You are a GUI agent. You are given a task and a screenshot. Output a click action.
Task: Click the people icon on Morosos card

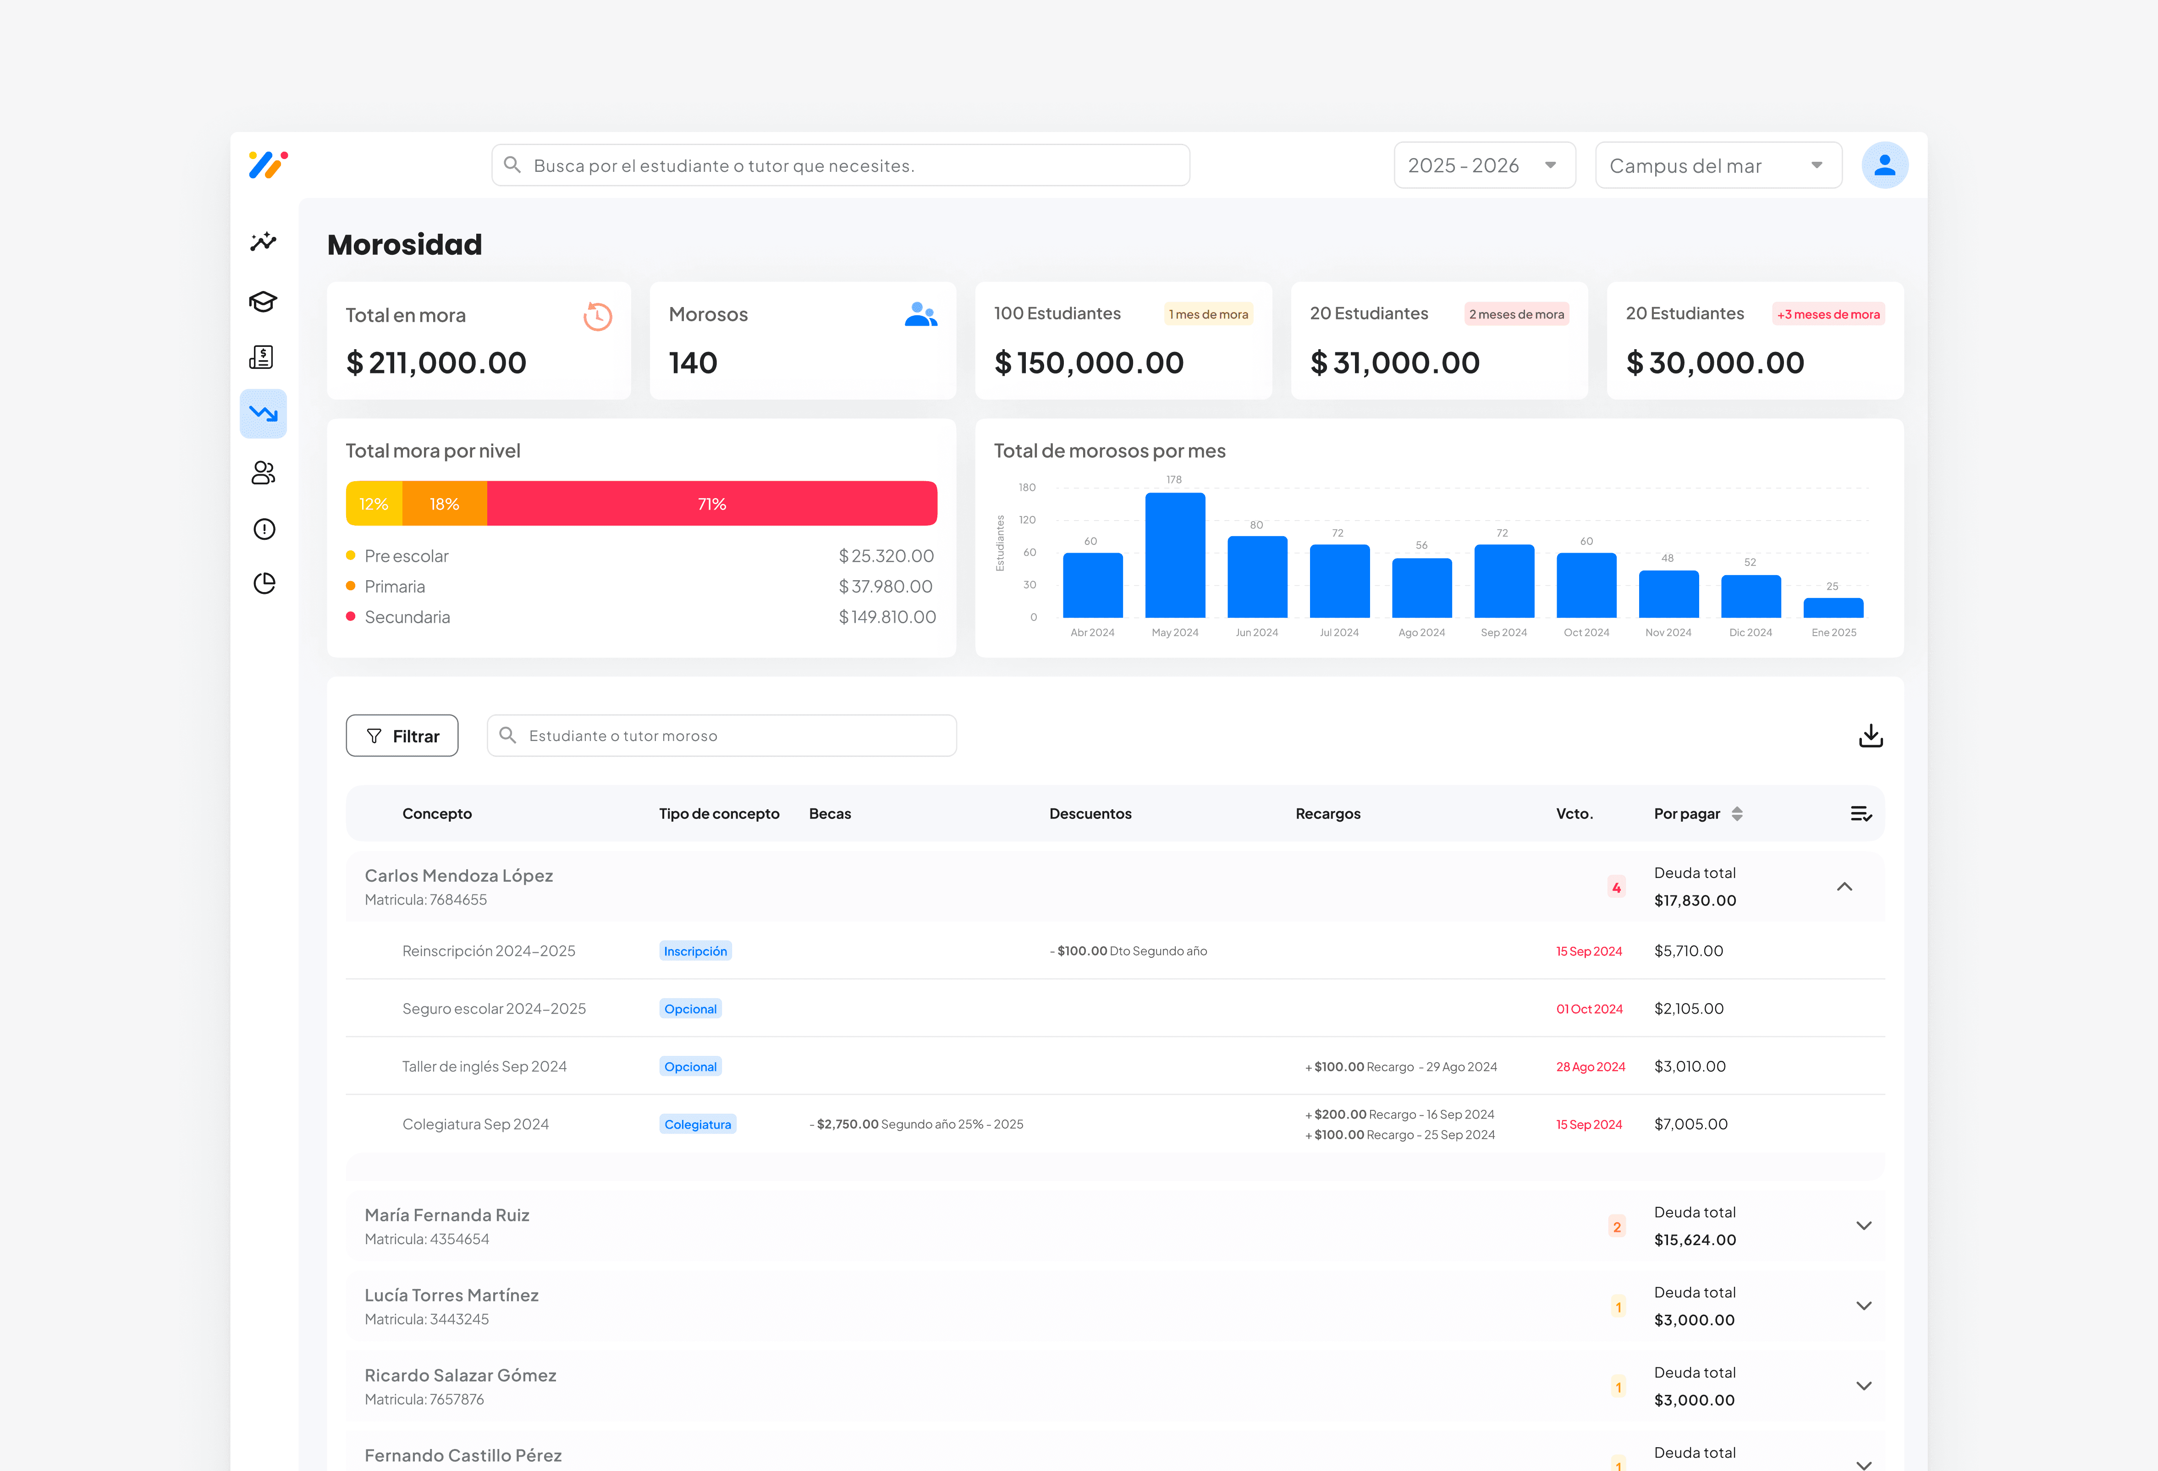click(x=921, y=314)
